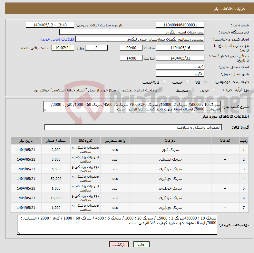Click the تعداد / مقدار column header
Image resolution: width=254 pixels, height=253 pixels.
coord(56,141)
